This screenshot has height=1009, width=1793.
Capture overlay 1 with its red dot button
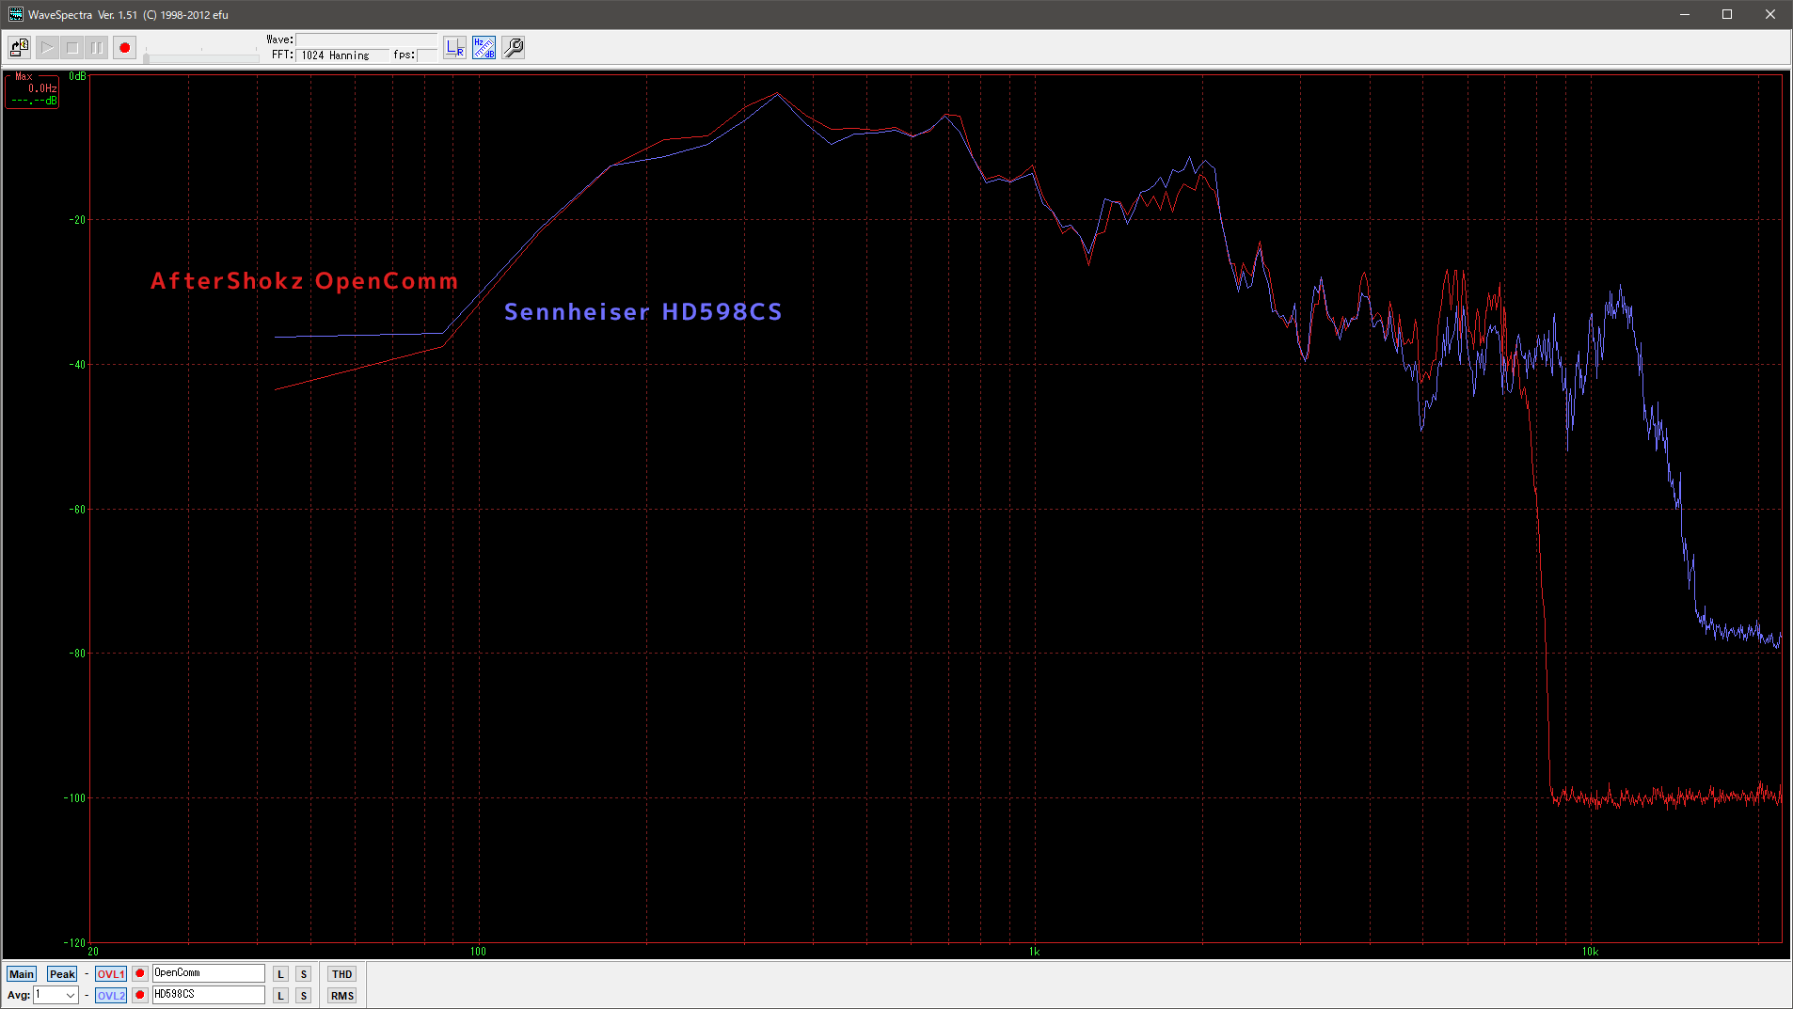point(139,973)
